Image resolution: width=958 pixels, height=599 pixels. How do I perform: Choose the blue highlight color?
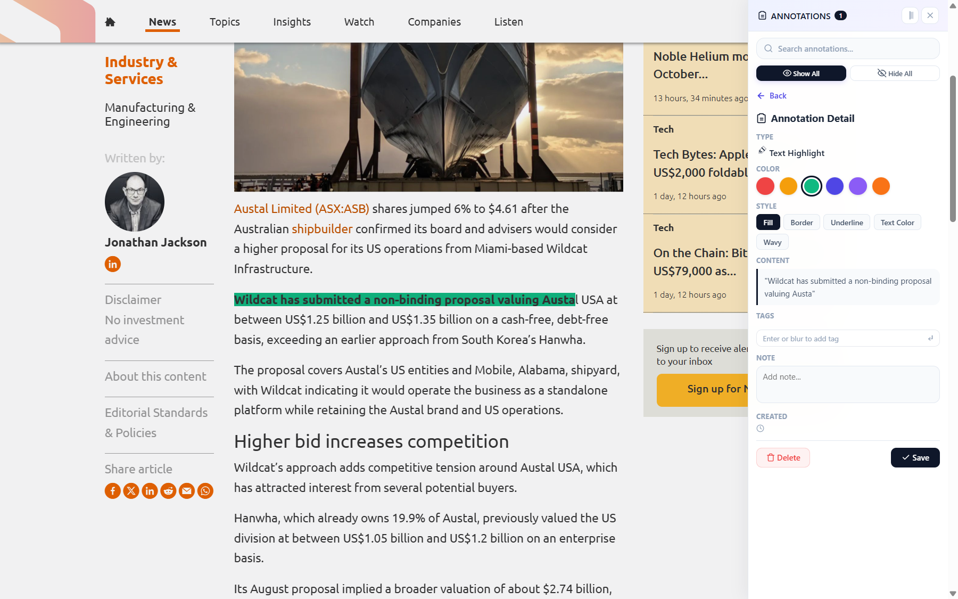click(x=835, y=186)
